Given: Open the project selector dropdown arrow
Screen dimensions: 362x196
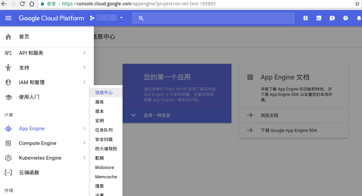Looking at the screenshot, I should [x=121, y=18].
